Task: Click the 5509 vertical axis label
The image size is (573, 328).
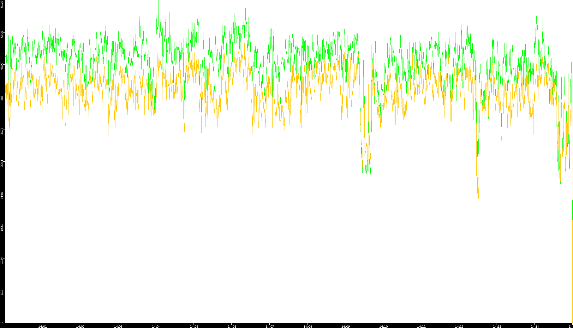Action: 2,34
